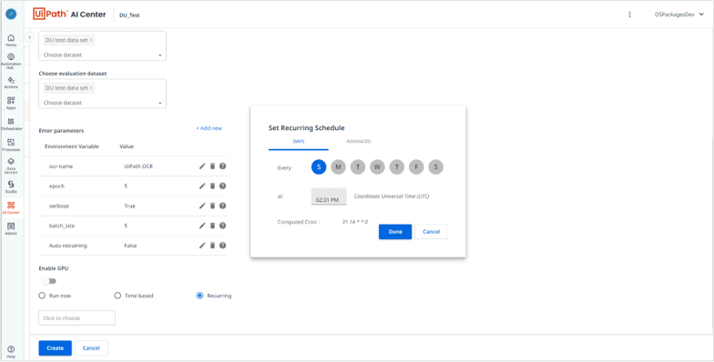Screen dimensions: 714x362
Task: Toggle the Enable GPU switch
Action: [49, 281]
